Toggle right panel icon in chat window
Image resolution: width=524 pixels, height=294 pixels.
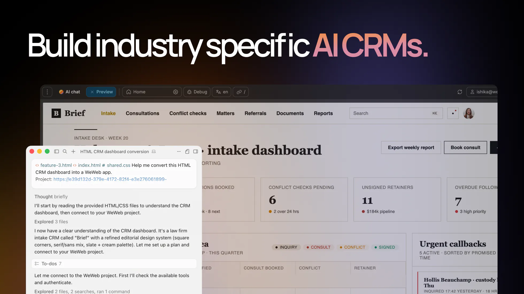point(196,151)
